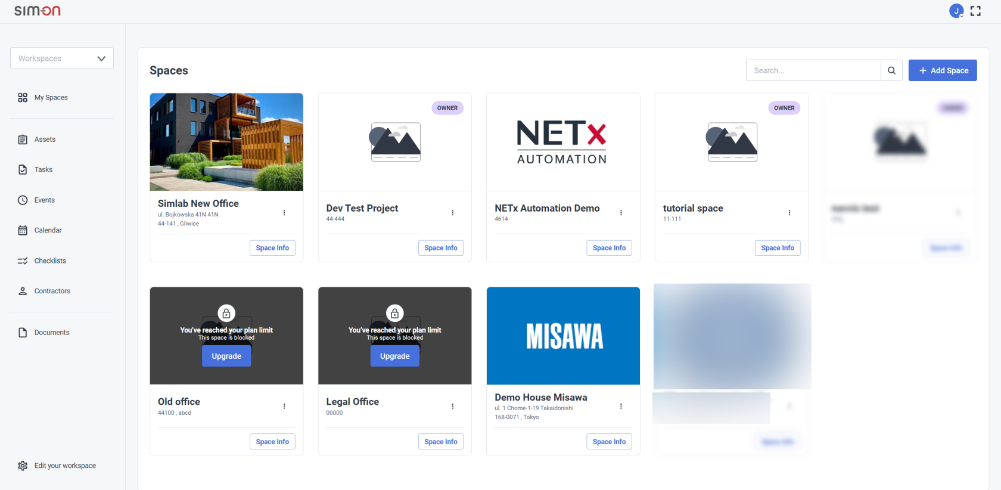Go to Assets in the sidebar
This screenshot has height=490, width=1001.
[45, 139]
